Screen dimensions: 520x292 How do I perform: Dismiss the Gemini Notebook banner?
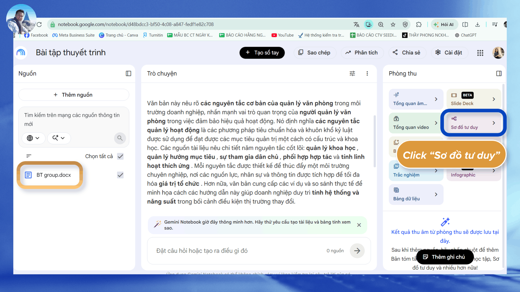coord(359,225)
